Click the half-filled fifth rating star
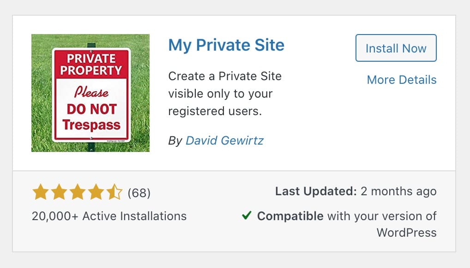 tap(114, 192)
